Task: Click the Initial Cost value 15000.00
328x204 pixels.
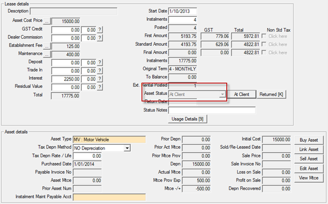Action: (x=277, y=139)
